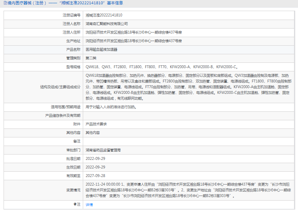Click intended use text 用于对输入人体的液体进行加热
298x212 pixels.
pos(111,107)
